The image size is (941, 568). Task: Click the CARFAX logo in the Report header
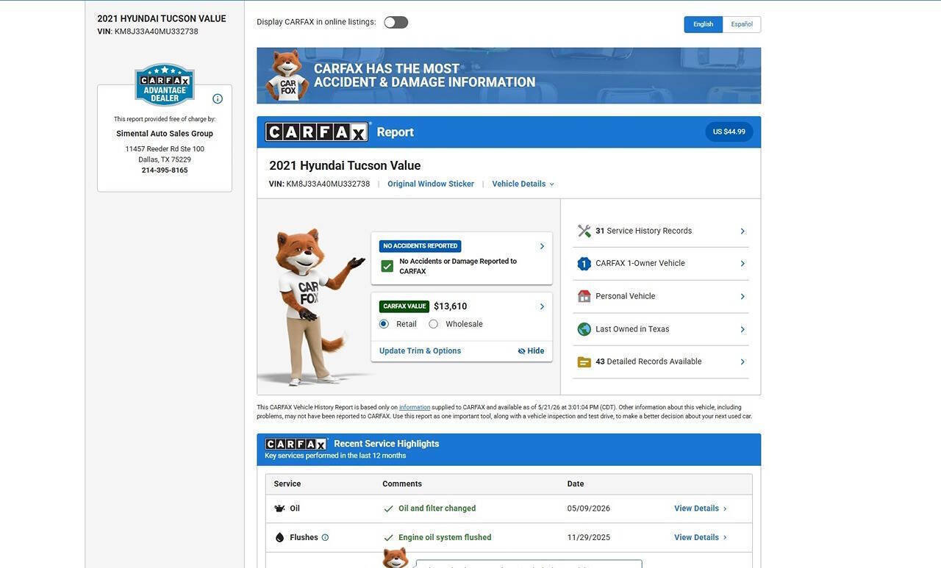(317, 132)
